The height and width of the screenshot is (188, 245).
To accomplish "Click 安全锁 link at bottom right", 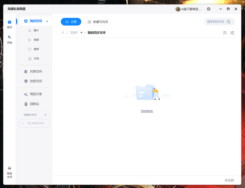I will point(229,180).
